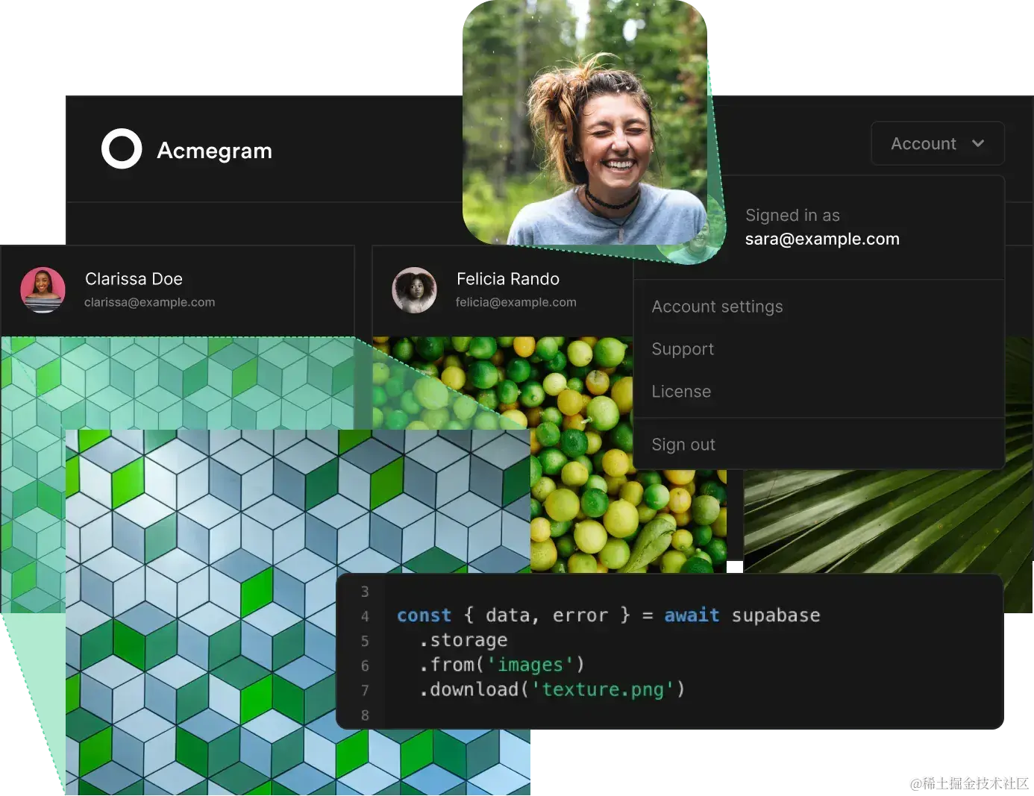The width and height of the screenshot is (1034, 796).
Task: Click the await keyword in code
Action: click(x=692, y=615)
